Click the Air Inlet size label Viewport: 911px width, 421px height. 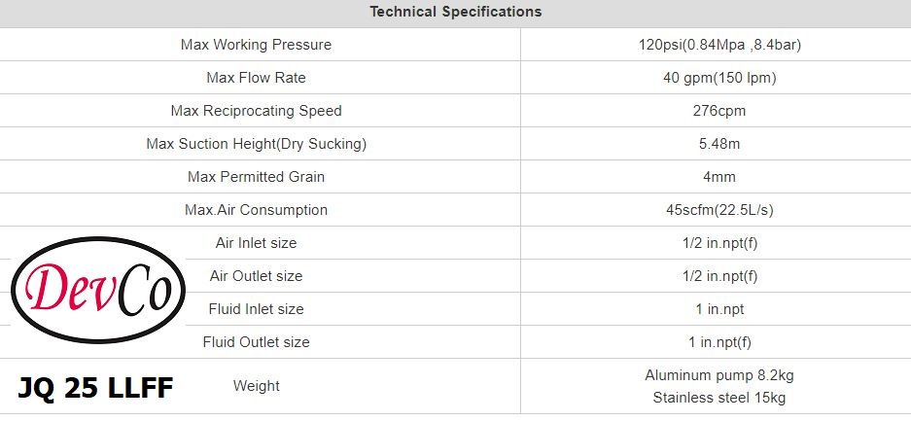[256, 243]
